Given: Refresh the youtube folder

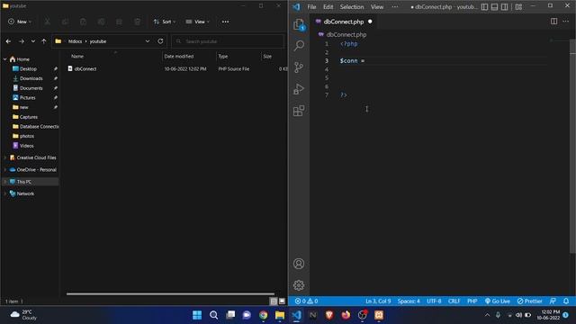Looking at the screenshot, I should (160, 41).
